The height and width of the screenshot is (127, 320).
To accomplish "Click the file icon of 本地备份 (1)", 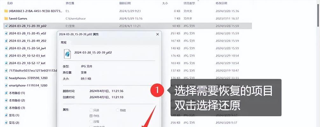I will [6, 93].
